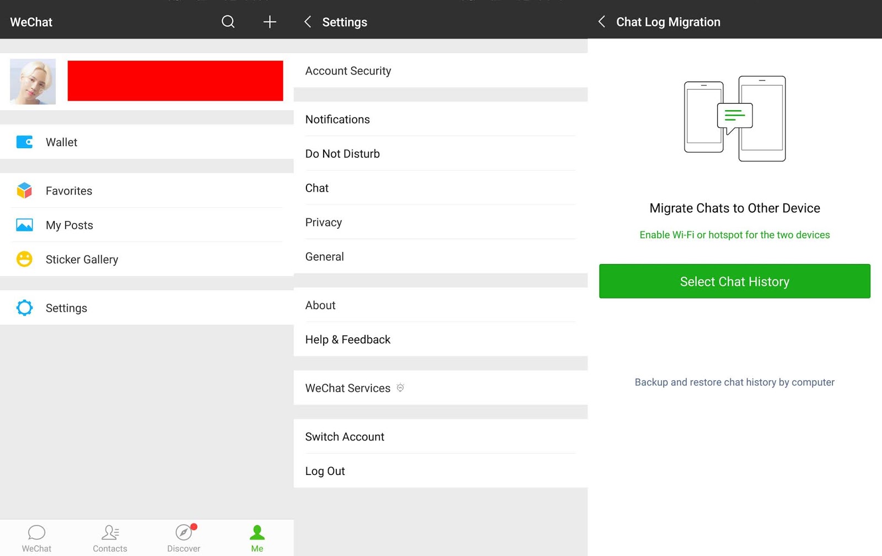
Task: Open the About page
Action: tap(440, 305)
